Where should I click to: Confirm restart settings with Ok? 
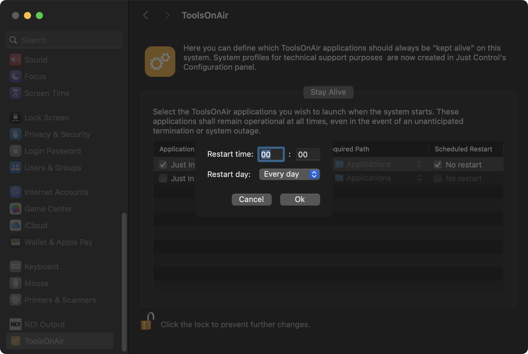pos(300,199)
